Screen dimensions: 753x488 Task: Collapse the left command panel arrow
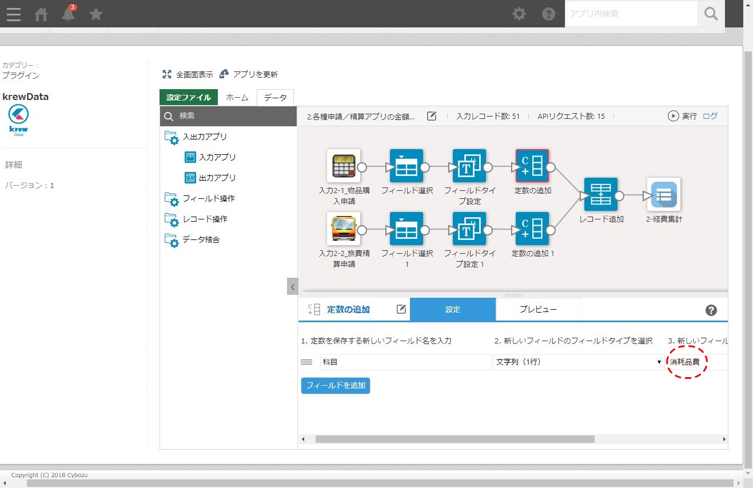click(x=292, y=286)
